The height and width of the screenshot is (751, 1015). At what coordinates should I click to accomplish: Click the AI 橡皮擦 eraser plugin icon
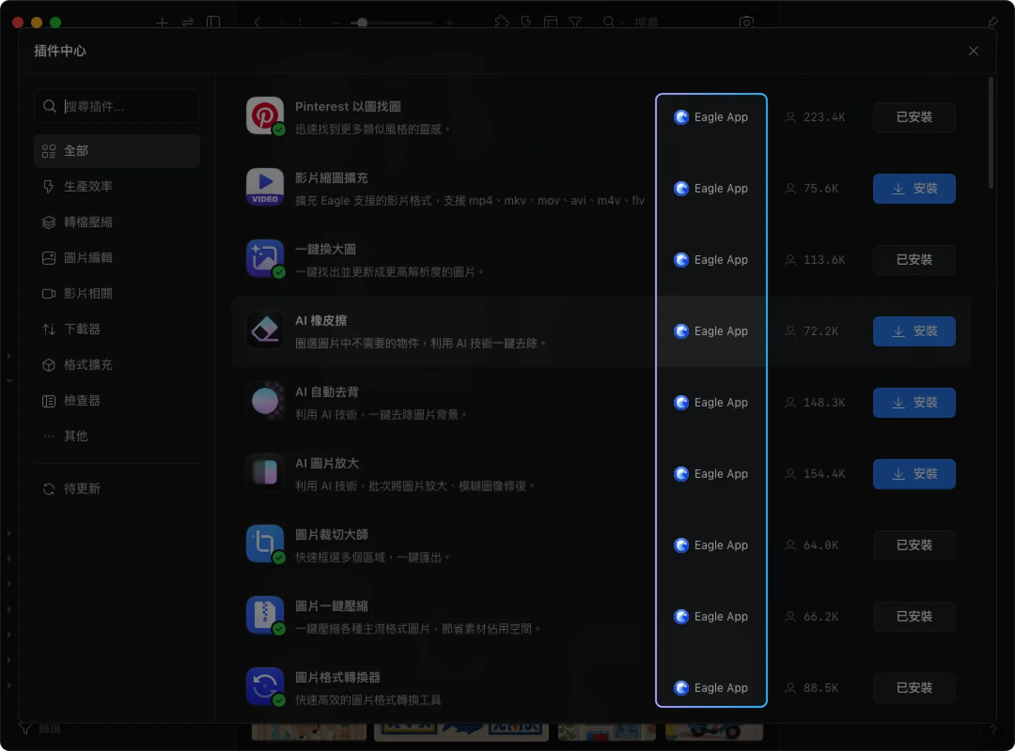point(265,330)
